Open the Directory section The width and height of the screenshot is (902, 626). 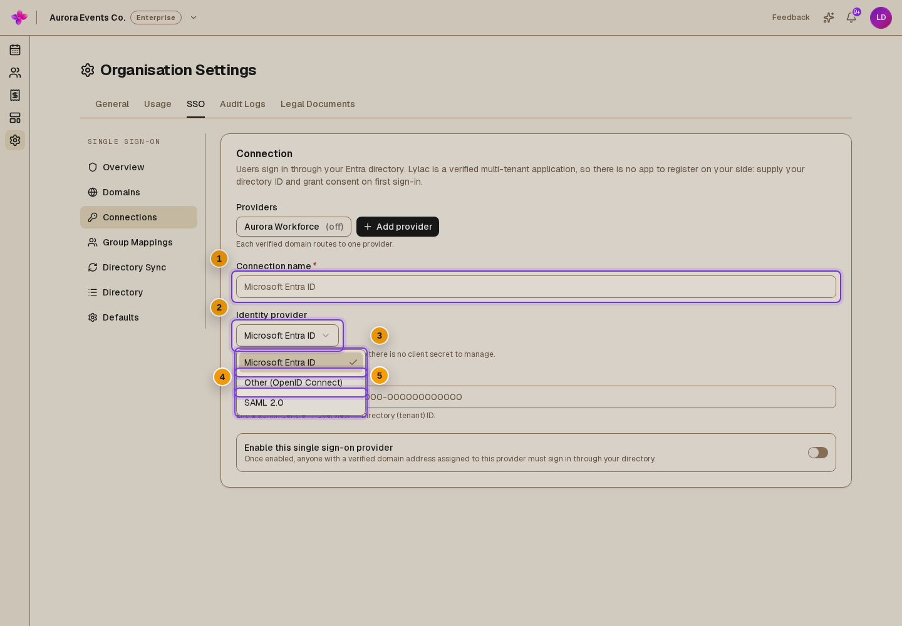pos(138,292)
